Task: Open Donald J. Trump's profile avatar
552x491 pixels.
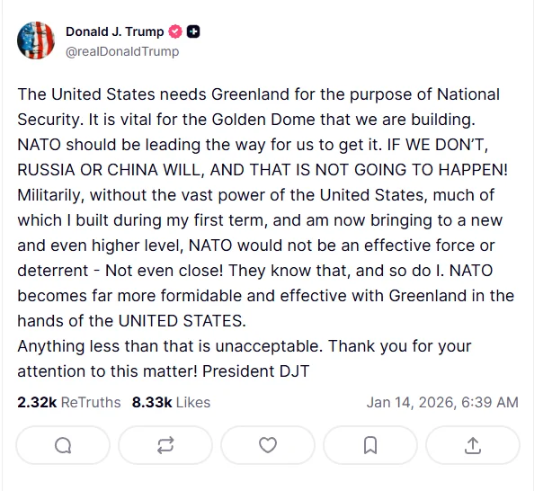Action: (38, 41)
